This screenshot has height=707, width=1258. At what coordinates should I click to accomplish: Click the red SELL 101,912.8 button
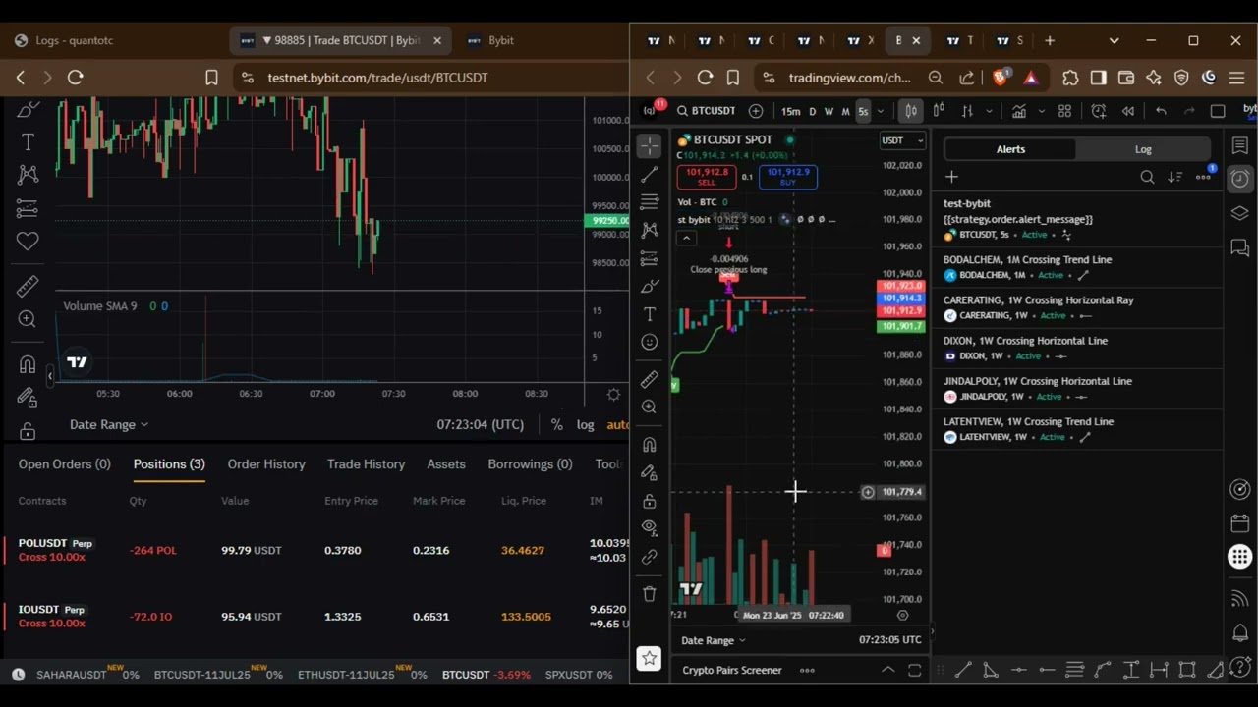tap(707, 177)
